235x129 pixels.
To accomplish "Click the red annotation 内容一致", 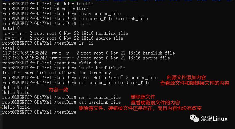I will click(x=59, y=90).
